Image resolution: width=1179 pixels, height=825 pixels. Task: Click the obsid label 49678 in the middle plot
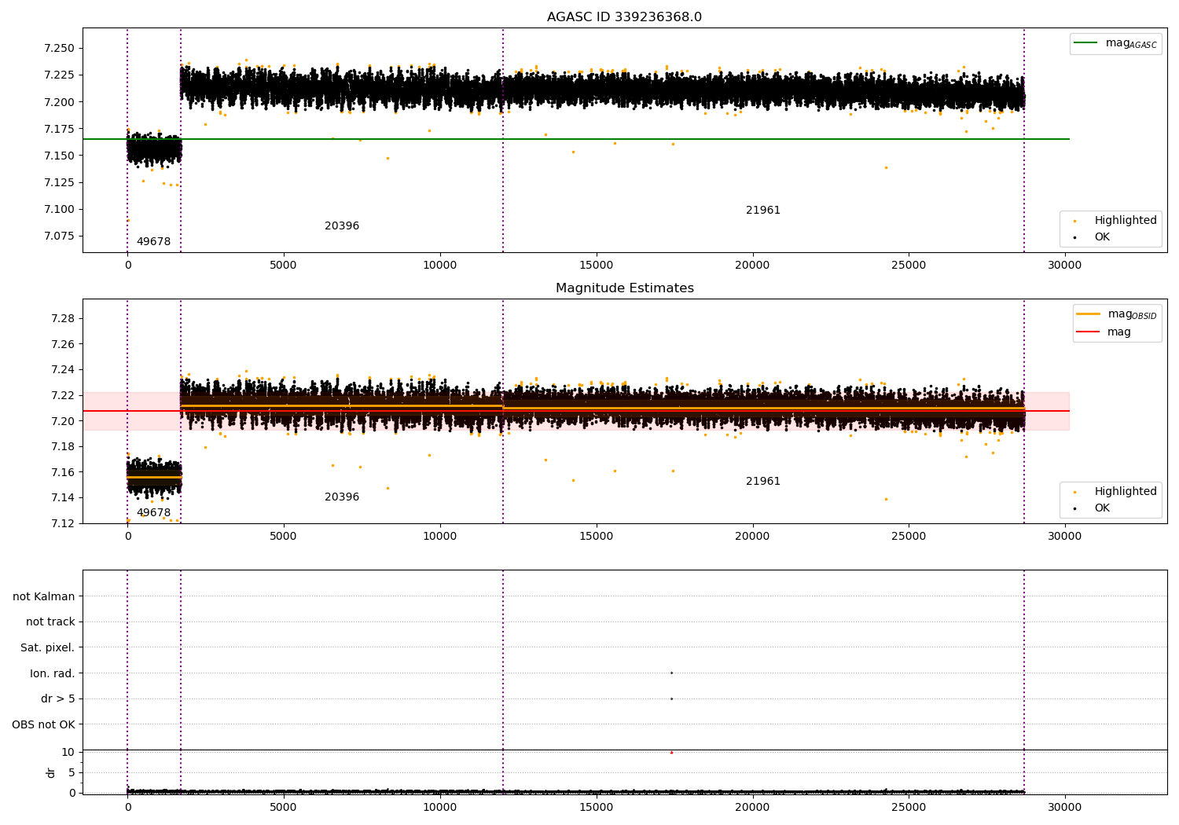pyautogui.click(x=153, y=512)
